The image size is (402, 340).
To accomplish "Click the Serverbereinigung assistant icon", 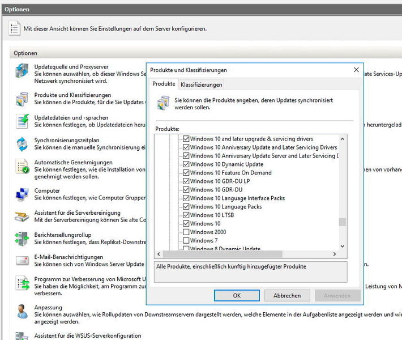I will 22,216.
